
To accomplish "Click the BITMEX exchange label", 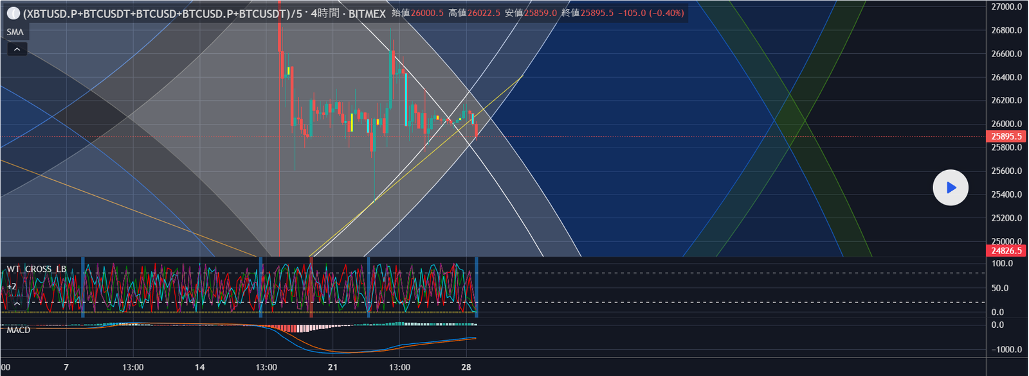I will pyautogui.click(x=367, y=13).
